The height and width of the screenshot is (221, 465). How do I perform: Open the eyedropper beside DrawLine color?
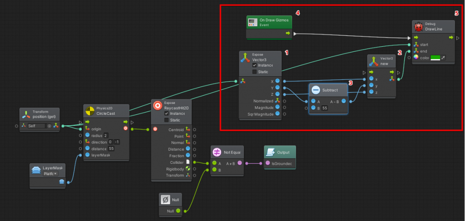pos(443,57)
